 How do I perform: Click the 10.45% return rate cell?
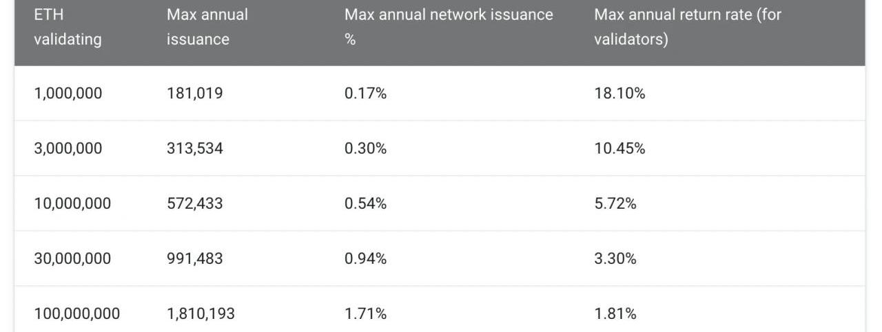(619, 149)
